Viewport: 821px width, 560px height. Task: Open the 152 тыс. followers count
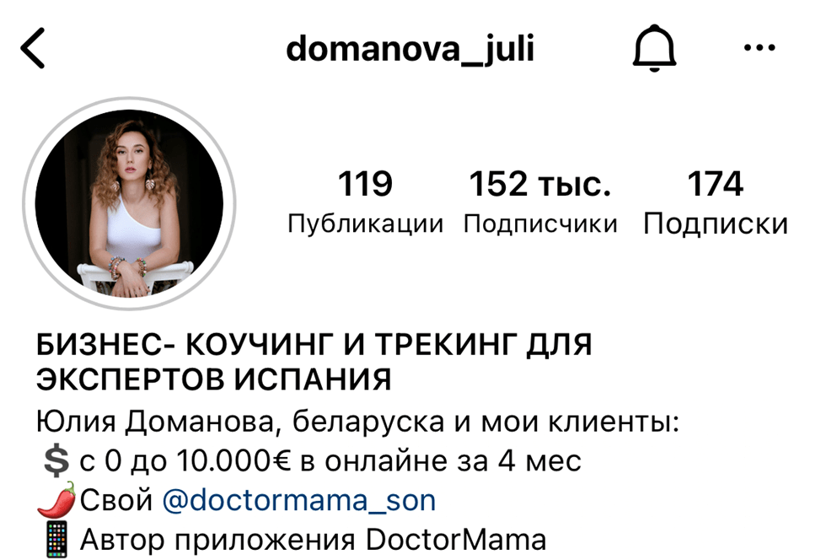pos(539,184)
